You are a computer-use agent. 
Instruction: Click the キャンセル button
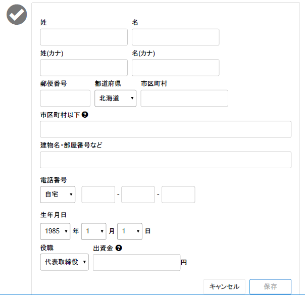pos(224,286)
